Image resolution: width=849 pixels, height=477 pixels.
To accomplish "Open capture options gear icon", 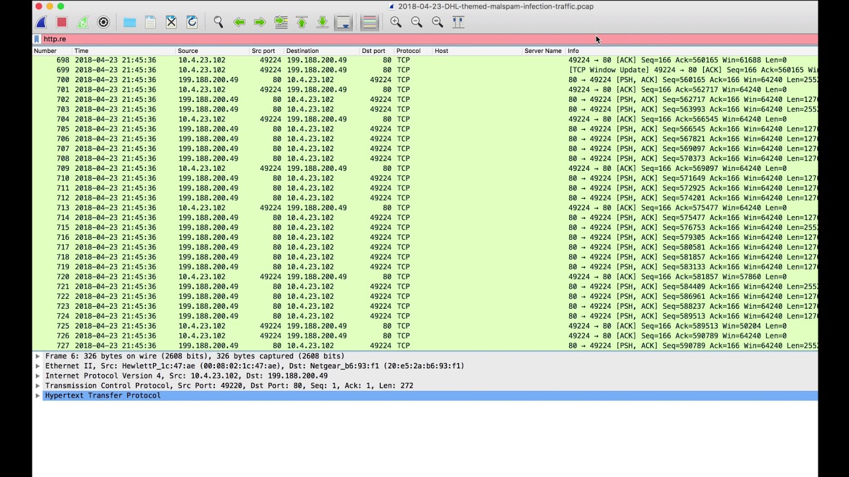I will (103, 22).
